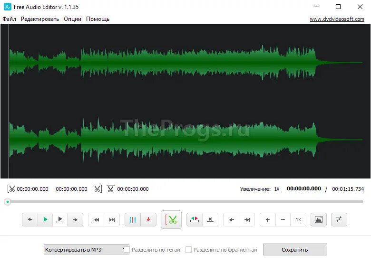Start playback with the green Play button
This screenshot has width=371, height=263.
45,219
